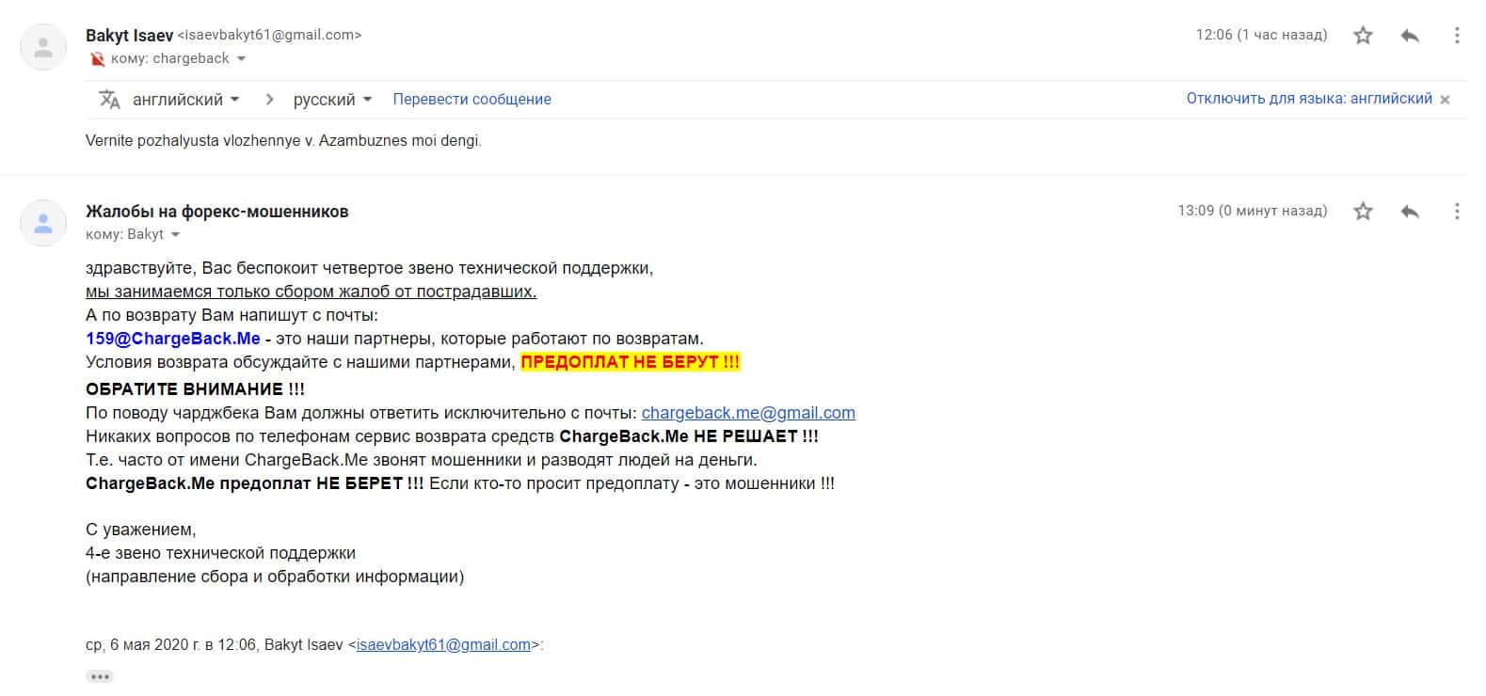Image resolution: width=1486 pixels, height=696 pixels.
Task: Open more options for first message
Action: (1457, 36)
